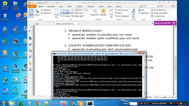Click the PDF document vertical scrollbar
Image resolution: width=189 pixels, height=106 pixels.
(x=175, y=61)
